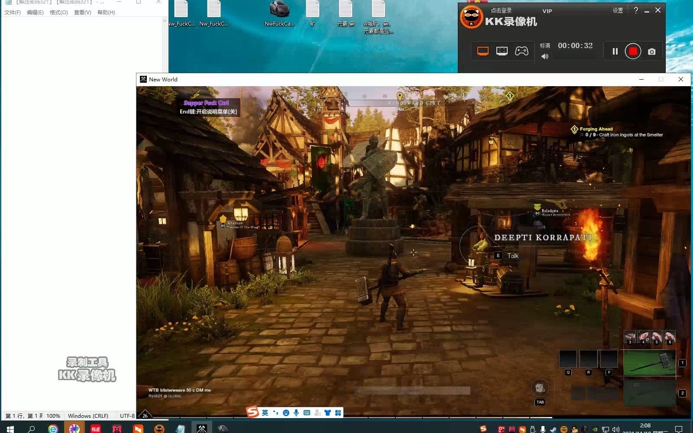This screenshot has width=693, height=433.
Task: Use consumable in quick slot 6
Action: 670,337
